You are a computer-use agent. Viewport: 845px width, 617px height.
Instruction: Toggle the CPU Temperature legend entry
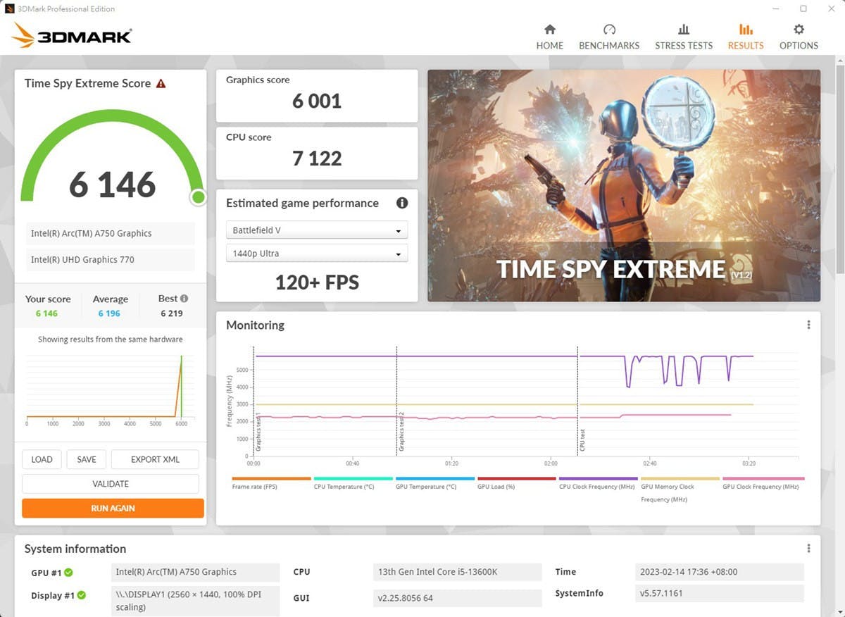point(353,483)
